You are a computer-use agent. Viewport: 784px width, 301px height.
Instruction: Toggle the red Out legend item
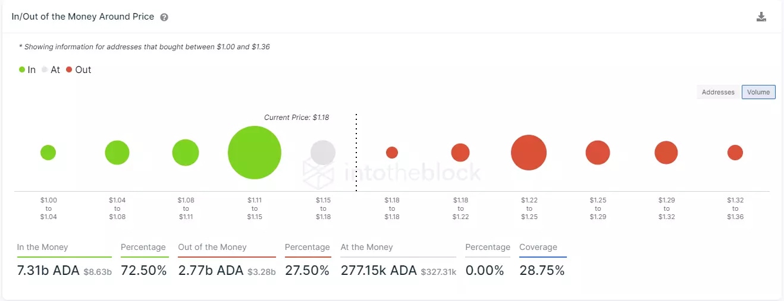click(79, 69)
